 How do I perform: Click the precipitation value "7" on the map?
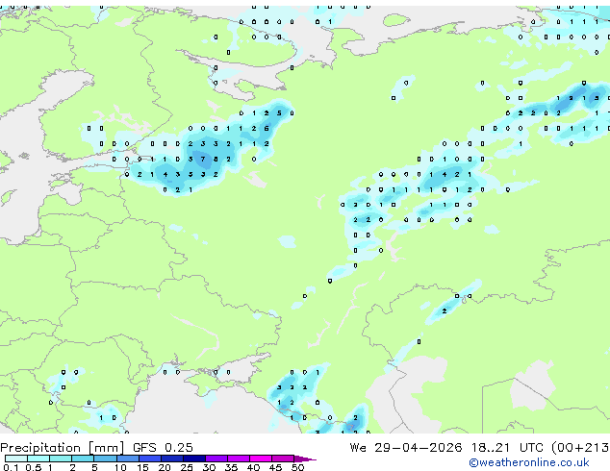click(203, 159)
